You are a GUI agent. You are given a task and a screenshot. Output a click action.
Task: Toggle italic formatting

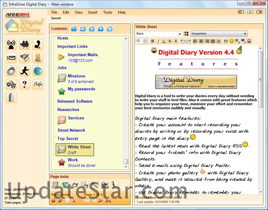[158, 41]
